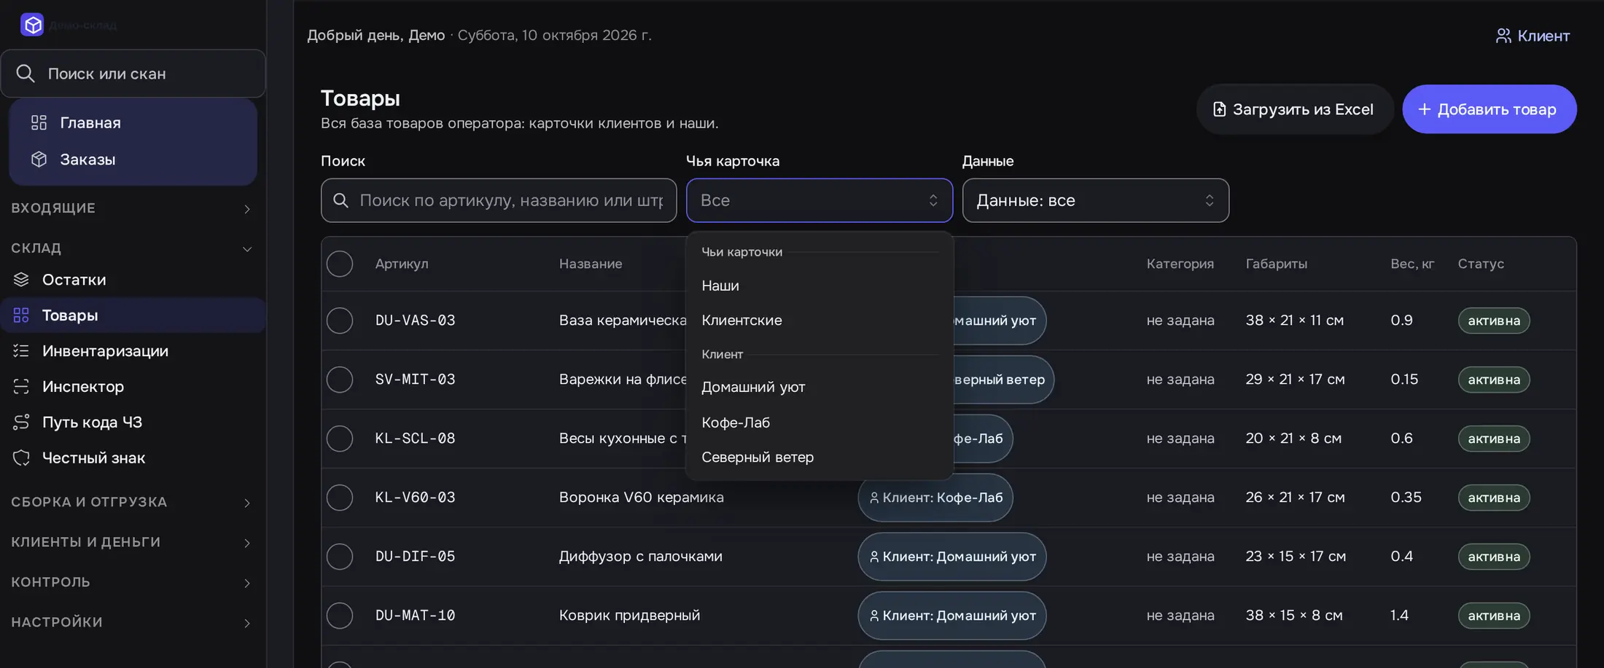This screenshot has width=1604, height=668.
Task: Click the plus icon on Добавить товар
Action: [x=1424, y=109]
